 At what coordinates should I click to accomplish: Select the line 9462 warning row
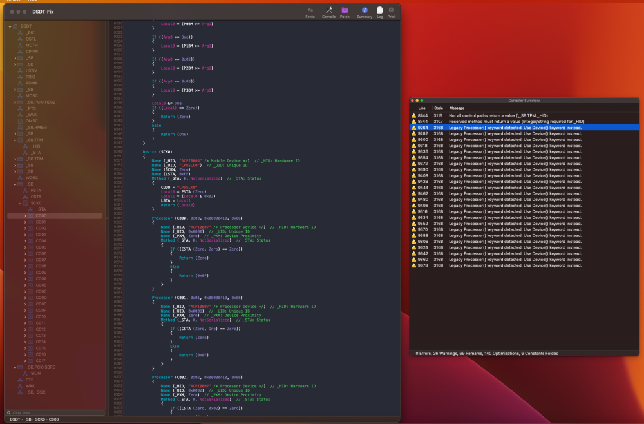pos(524,193)
